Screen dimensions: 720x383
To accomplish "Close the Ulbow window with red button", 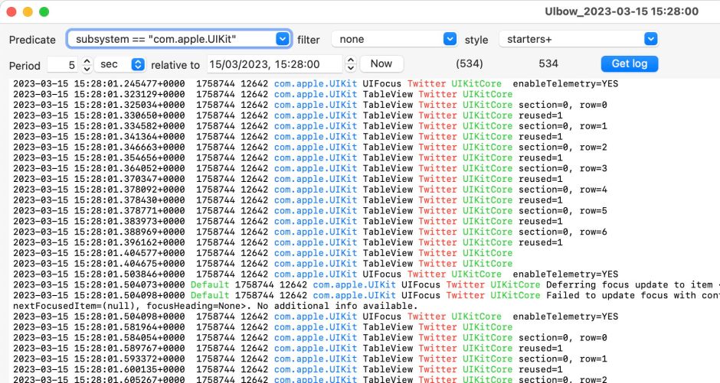I will 11,11.
